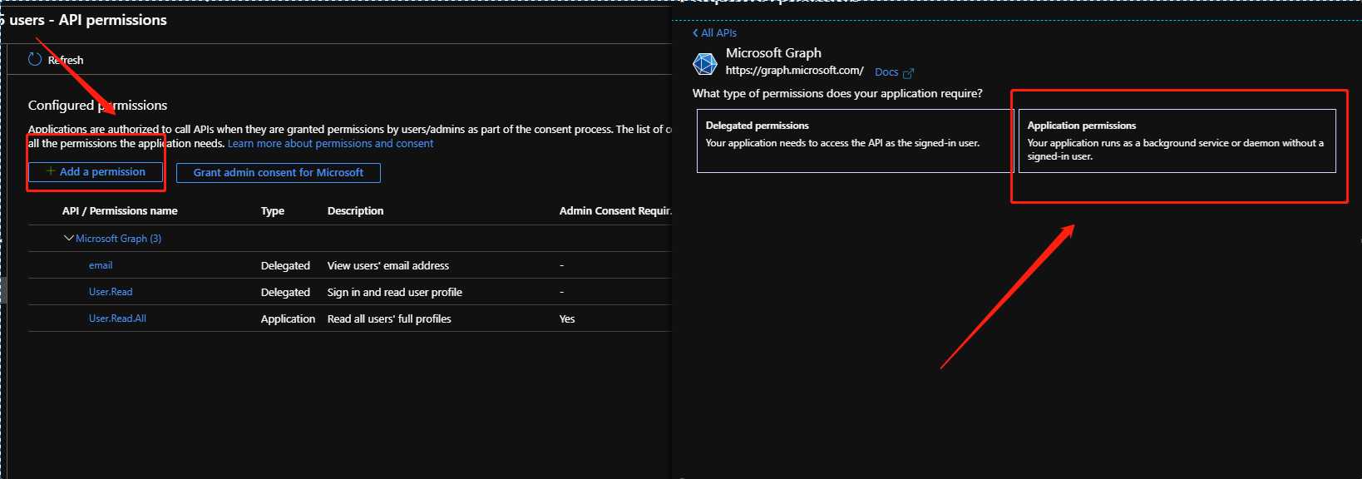This screenshot has width=1362, height=479.
Task: Sort by the API / Permissions name column header
Action: [x=120, y=211]
